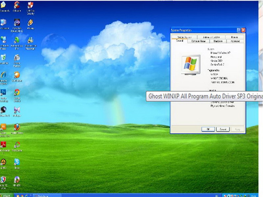The image size is (263, 197).
Task: Open the PhotoScape desktop shortcut
Action: 17,145
